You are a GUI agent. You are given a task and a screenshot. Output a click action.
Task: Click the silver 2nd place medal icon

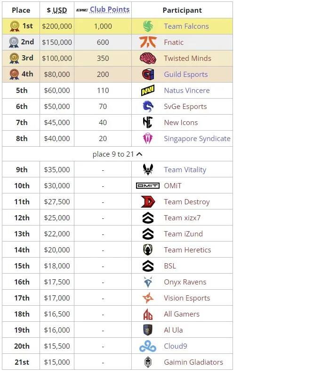tap(14, 42)
